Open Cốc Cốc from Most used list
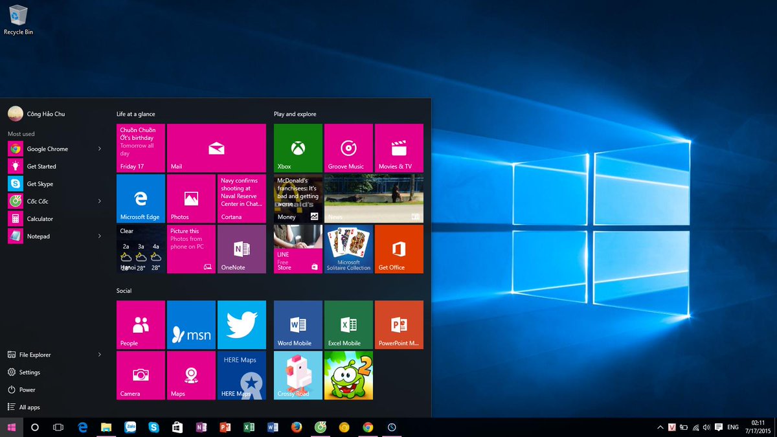 click(54, 201)
